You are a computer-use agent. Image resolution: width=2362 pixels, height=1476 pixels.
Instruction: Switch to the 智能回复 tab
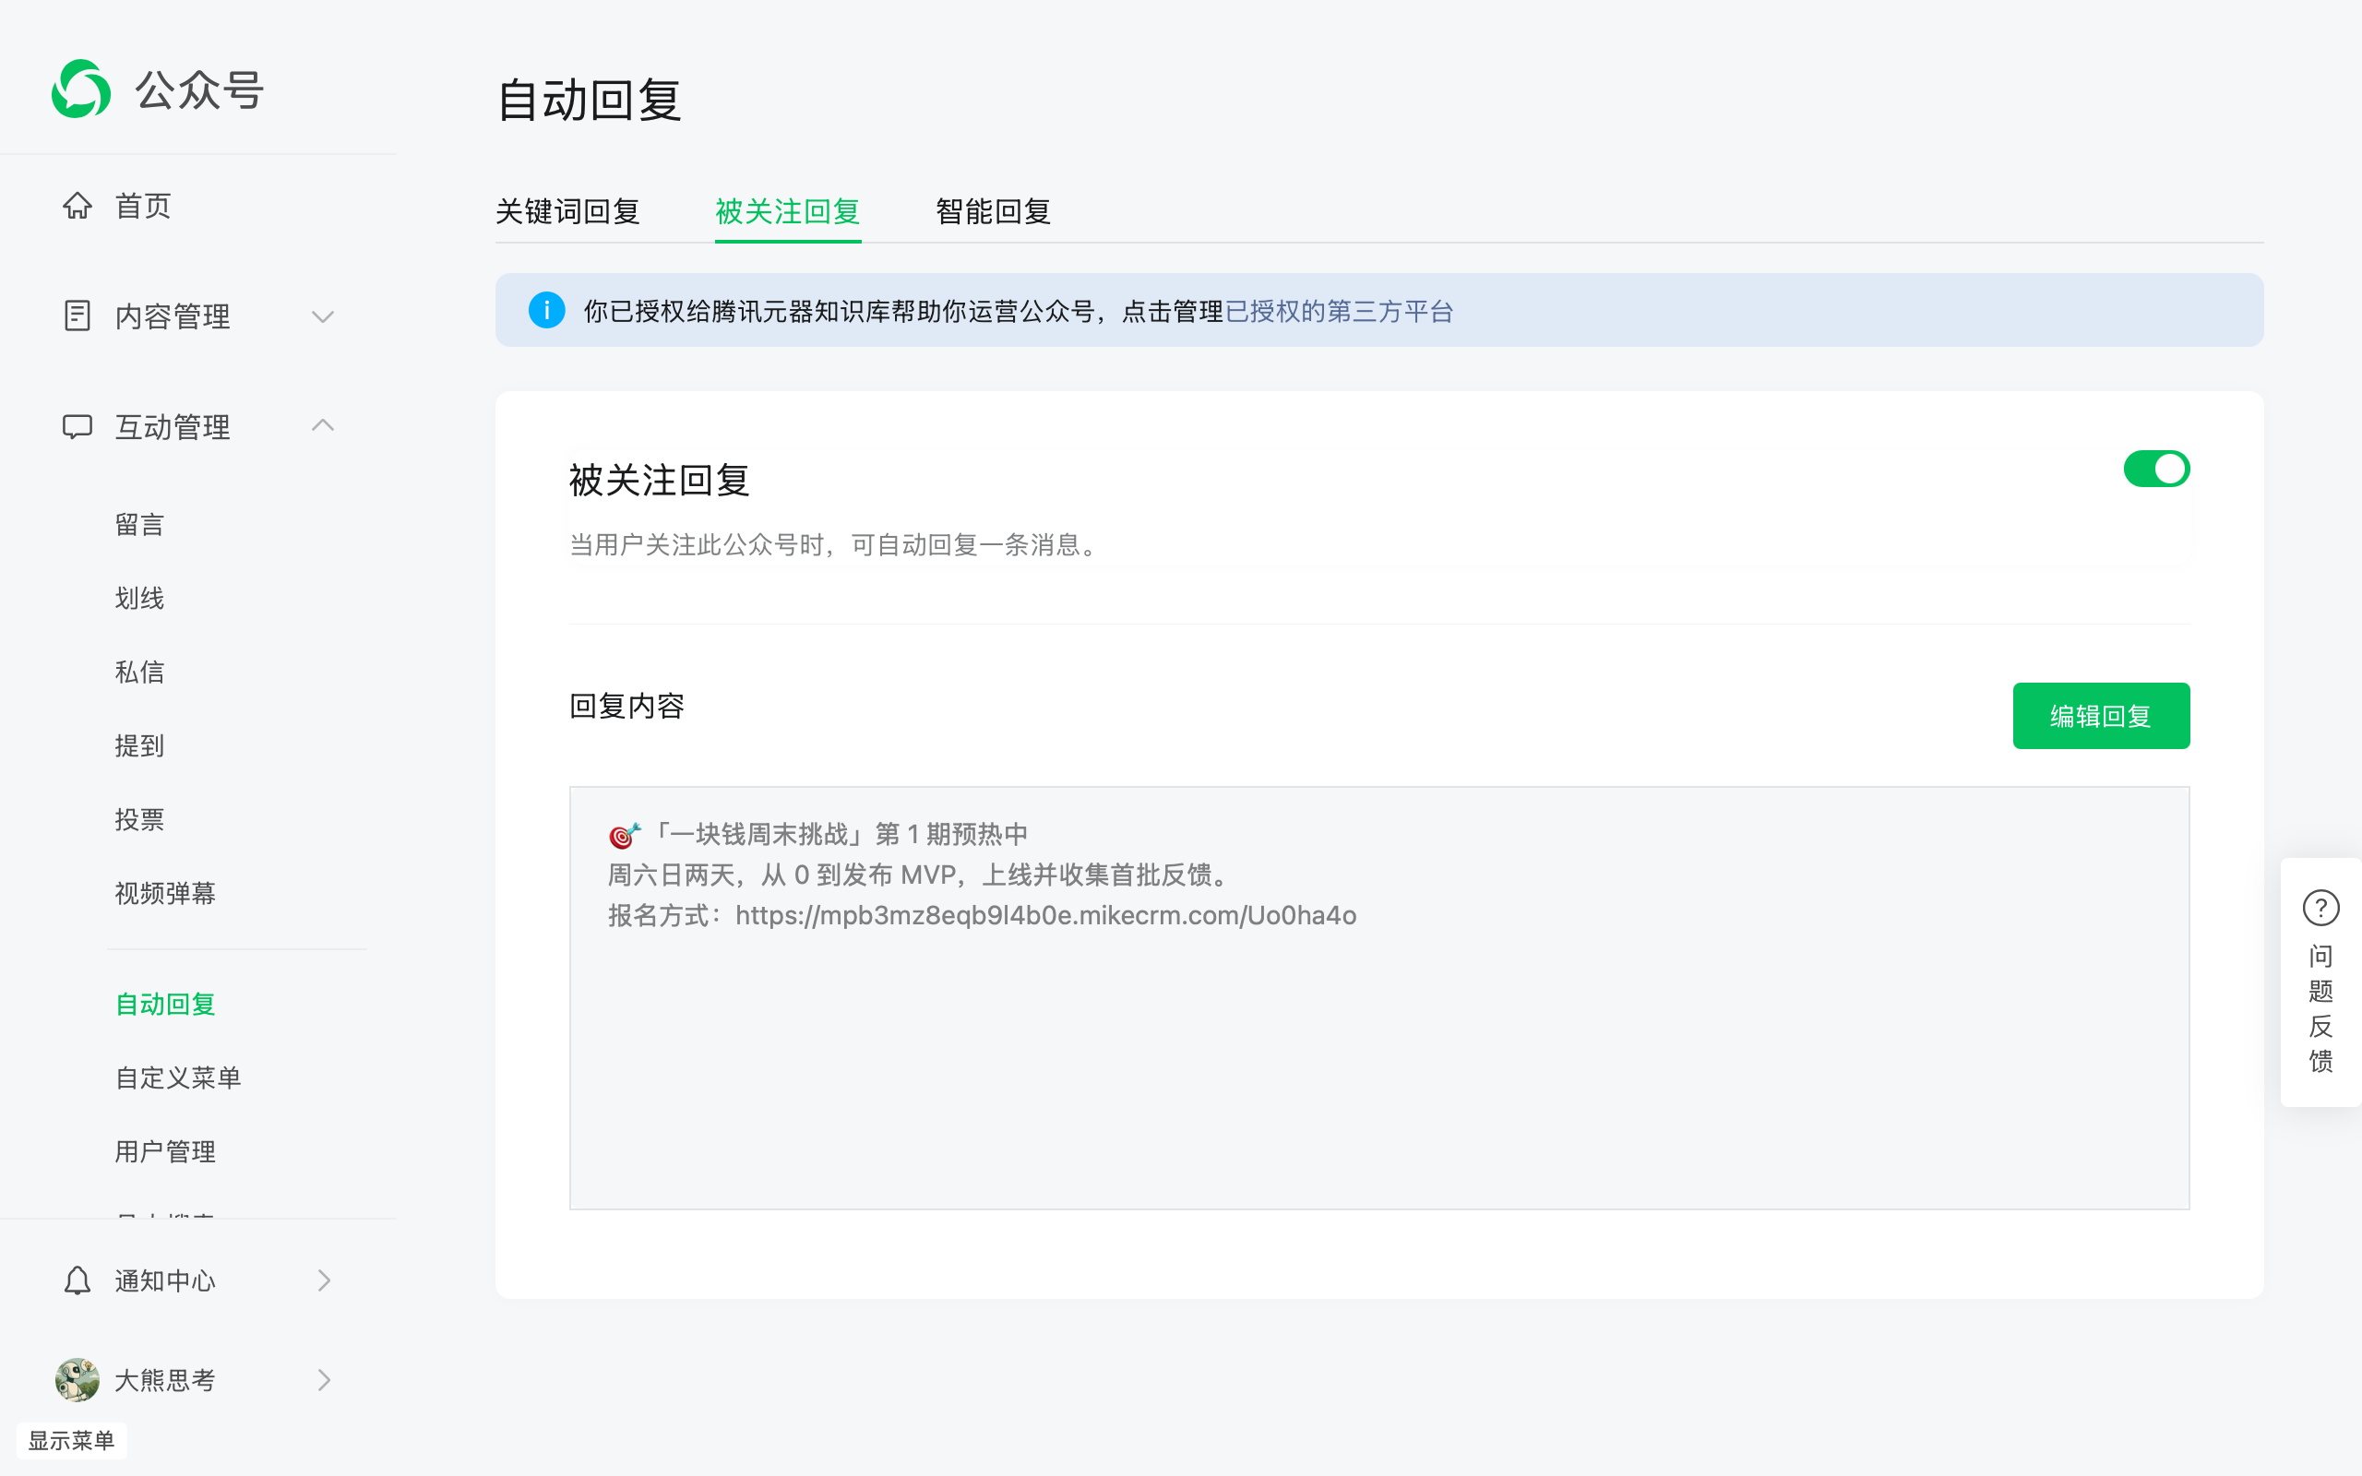[993, 211]
